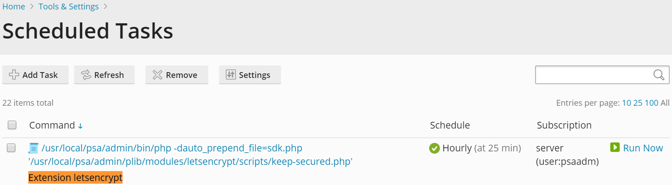Click the Run Now link
Image resolution: width=672 pixels, height=185 pixels.
click(643, 148)
